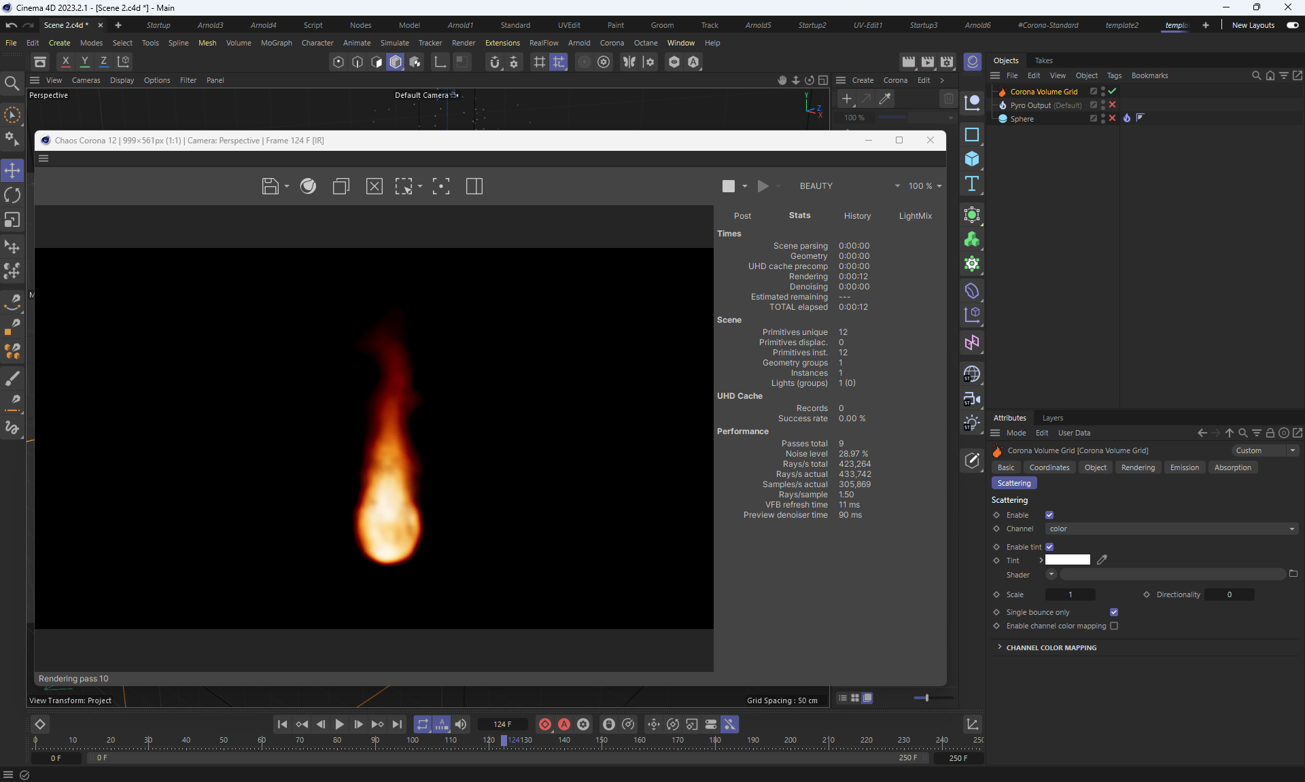Select the Rotate tool in left toolbar
This screenshot has width=1305, height=782.
[12, 196]
